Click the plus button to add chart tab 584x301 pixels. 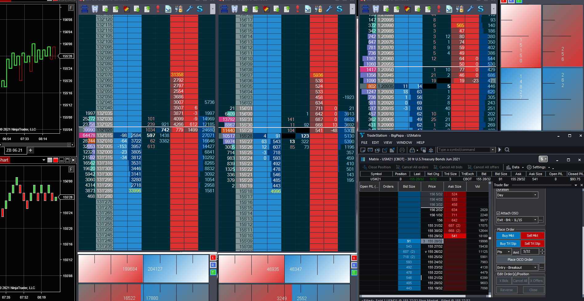pos(30,150)
